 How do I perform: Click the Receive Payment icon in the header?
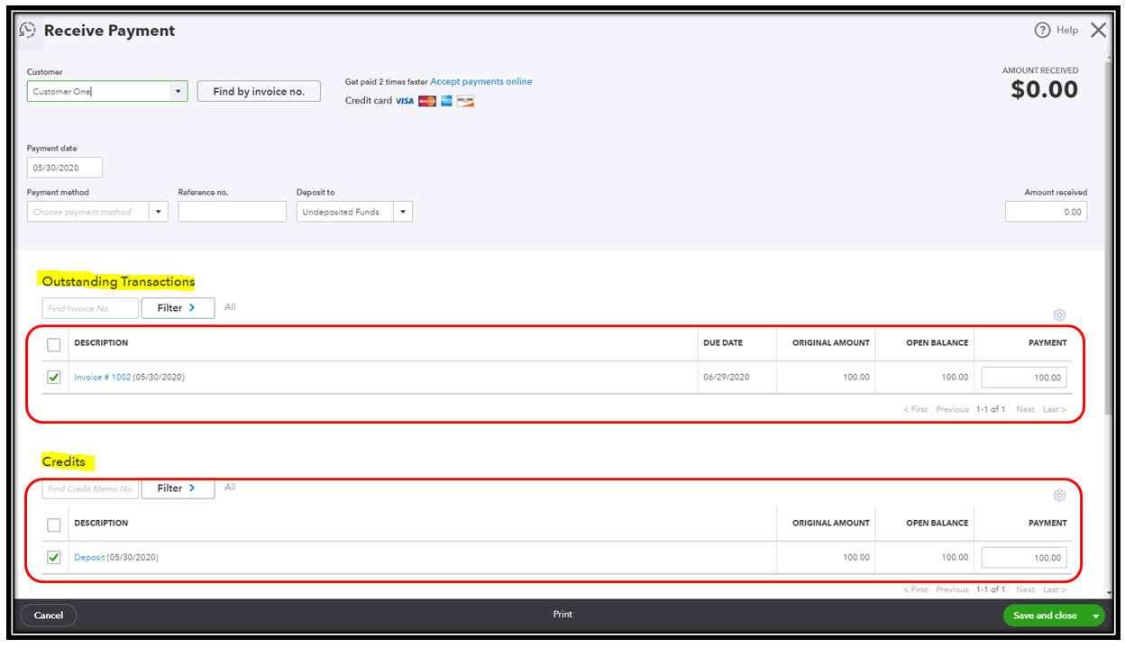pyautogui.click(x=28, y=30)
